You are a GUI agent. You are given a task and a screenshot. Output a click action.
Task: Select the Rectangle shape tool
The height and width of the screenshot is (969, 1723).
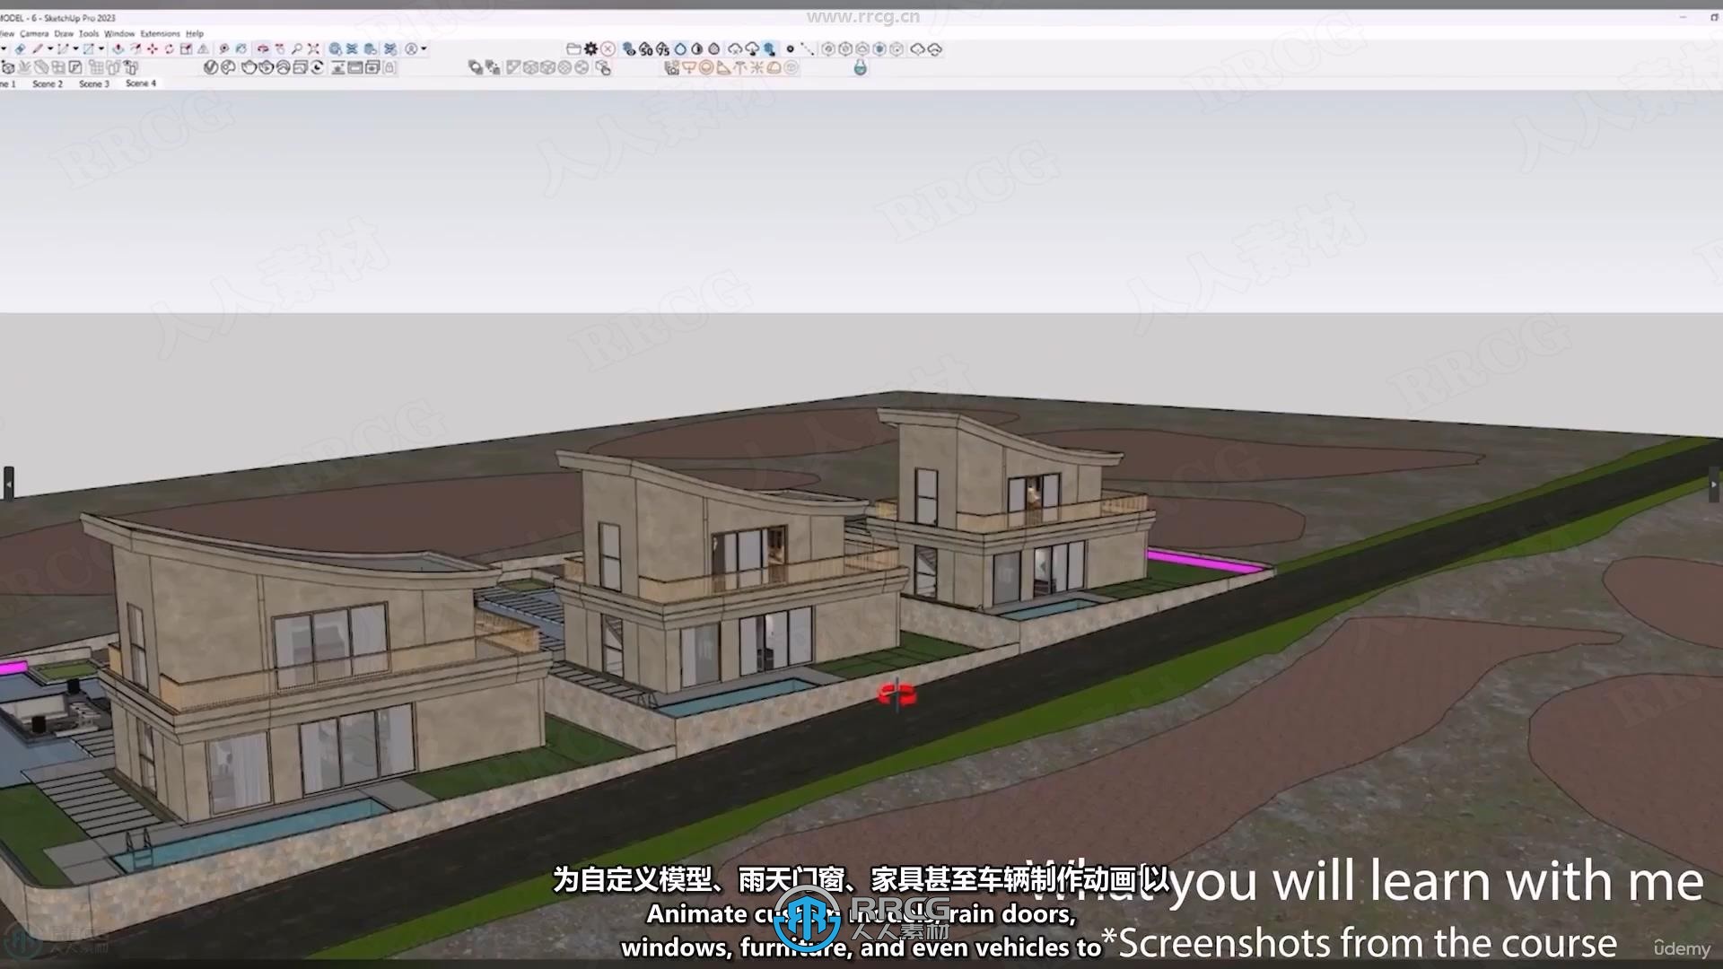coord(89,48)
